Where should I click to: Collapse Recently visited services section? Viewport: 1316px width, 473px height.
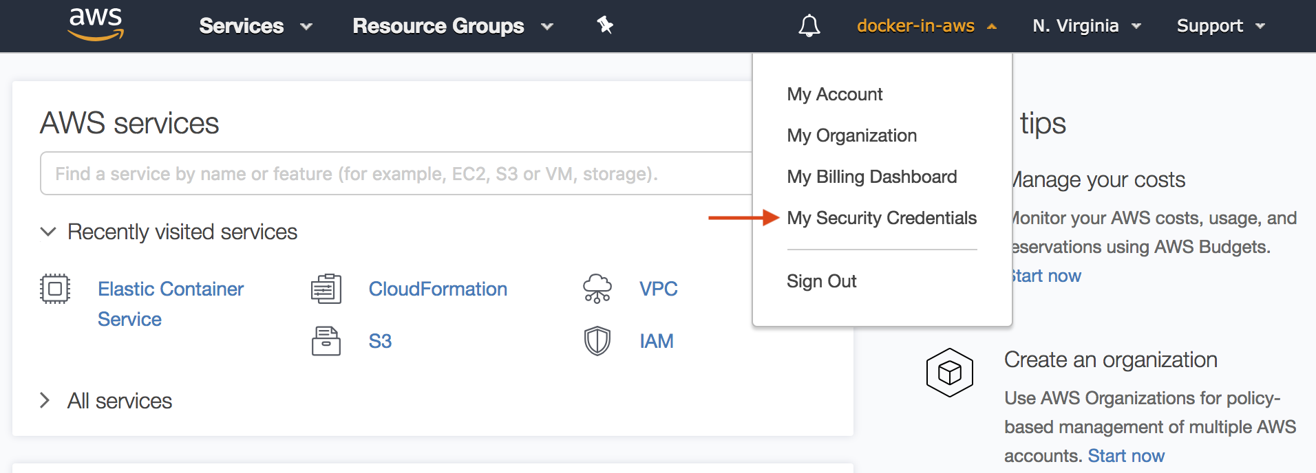coord(169,232)
